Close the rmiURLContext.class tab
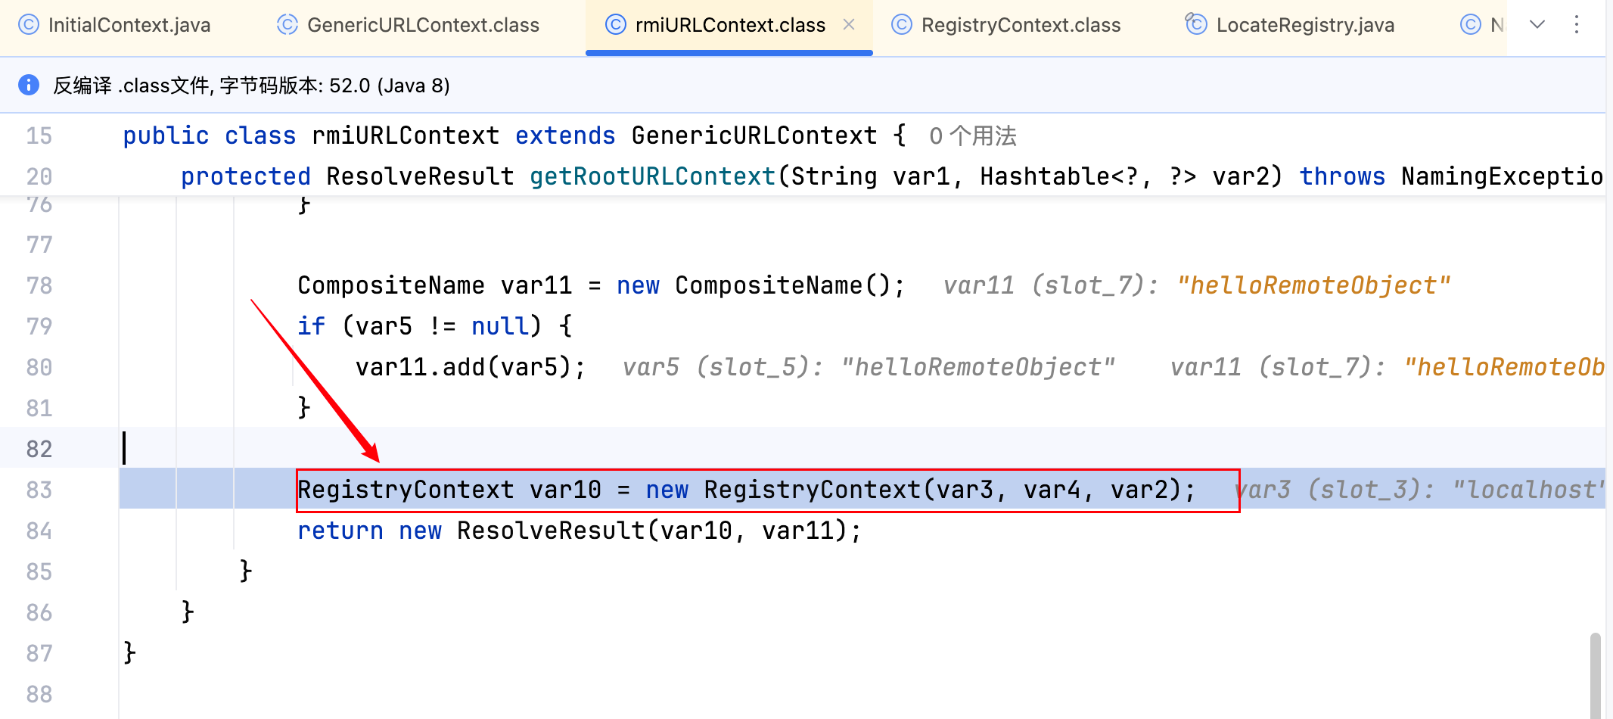The image size is (1613, 719). 849,25
